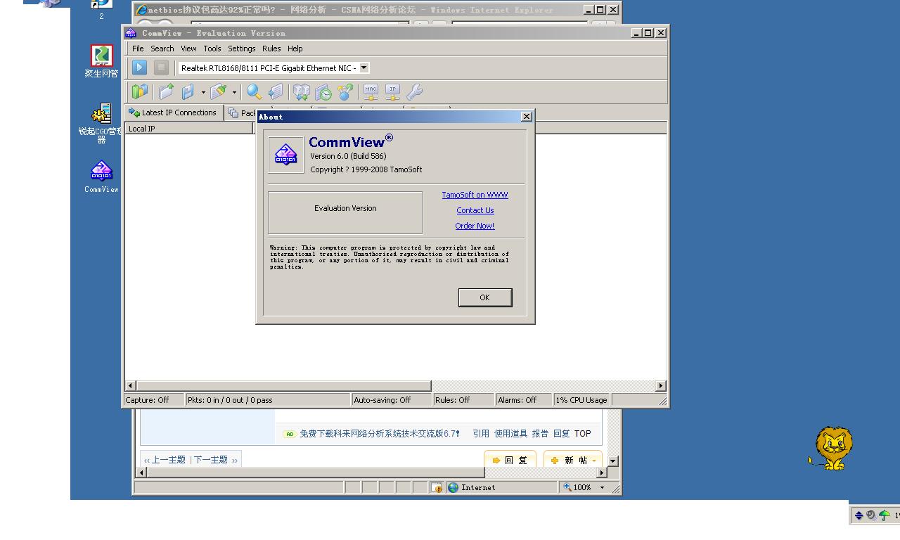Launch CommView from its desktop icon
The width and height of the screenshot is (900, 540).
[x=100, y=171]
